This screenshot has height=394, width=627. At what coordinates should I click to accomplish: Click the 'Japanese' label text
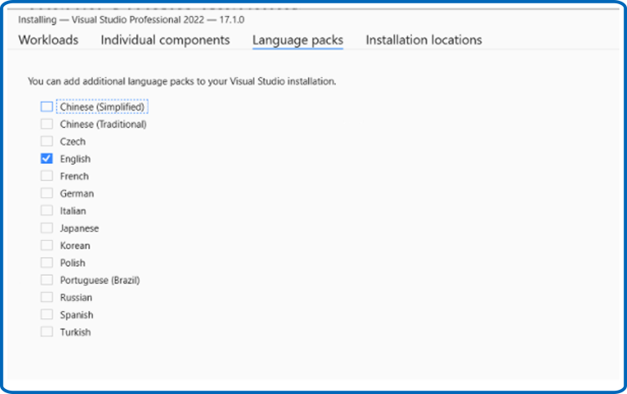point(79,228)
